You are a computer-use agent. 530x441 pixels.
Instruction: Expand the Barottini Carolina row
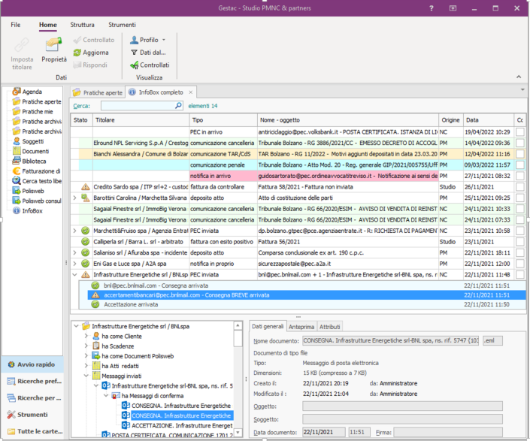[74, 198]
